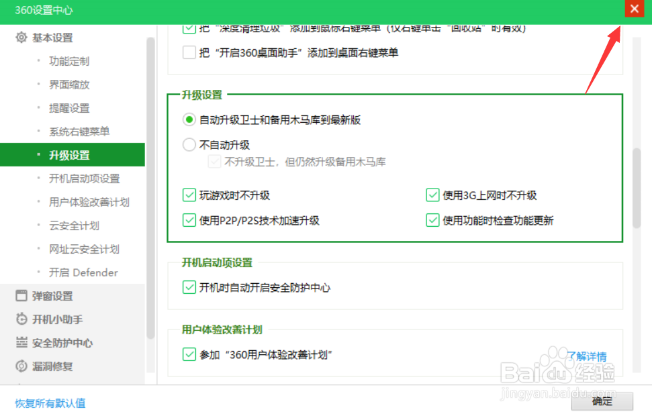This screenshot has width=652, height=416.
Task: Select 自动升级卫士和备用木马库到最新版 radio option
Action: (189, 120)
